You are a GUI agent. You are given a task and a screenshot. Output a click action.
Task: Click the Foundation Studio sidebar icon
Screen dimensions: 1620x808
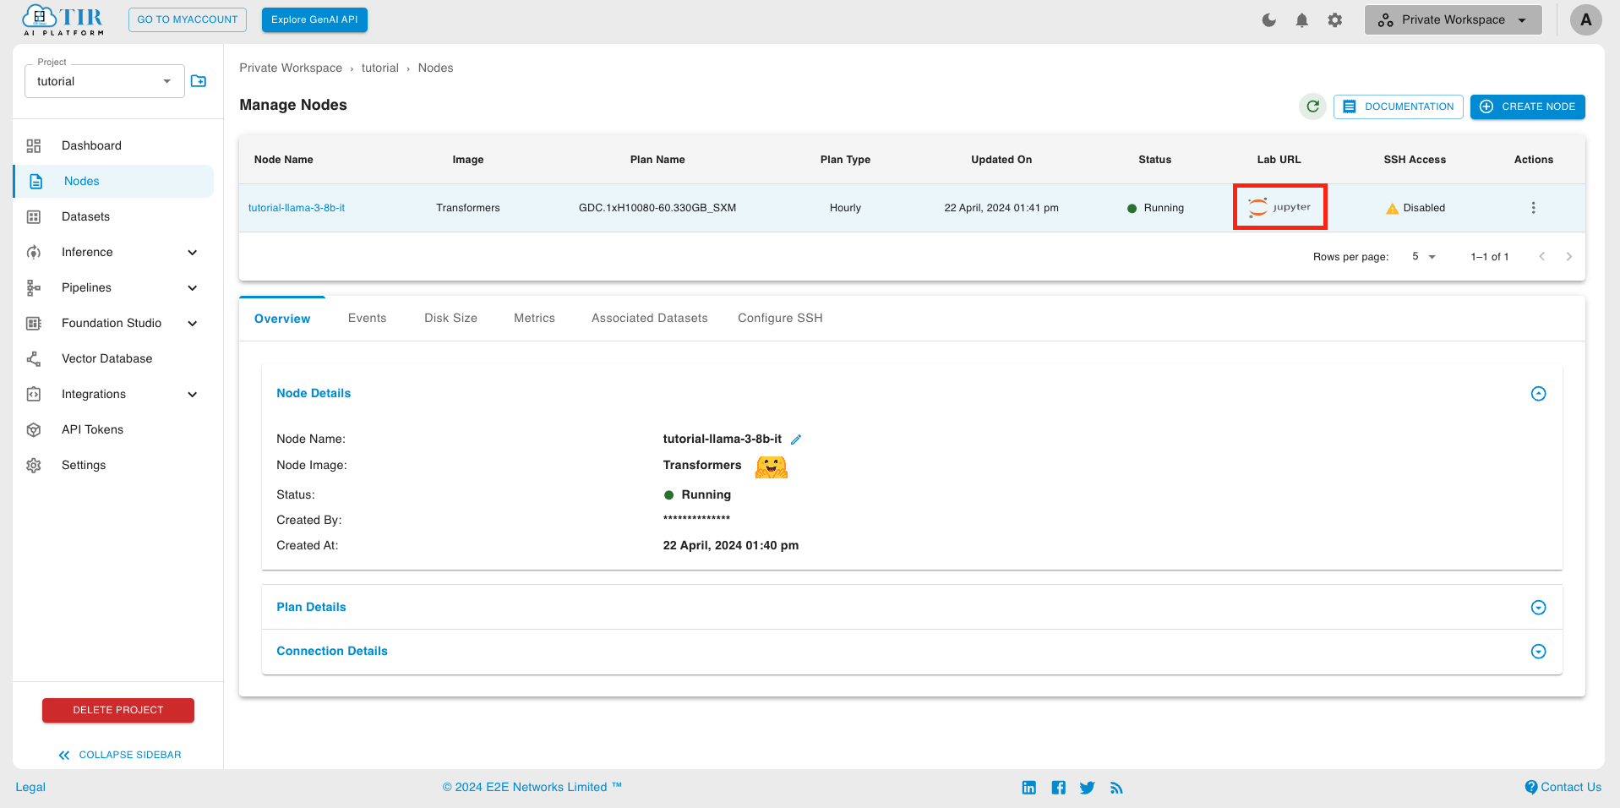[34, 323]
